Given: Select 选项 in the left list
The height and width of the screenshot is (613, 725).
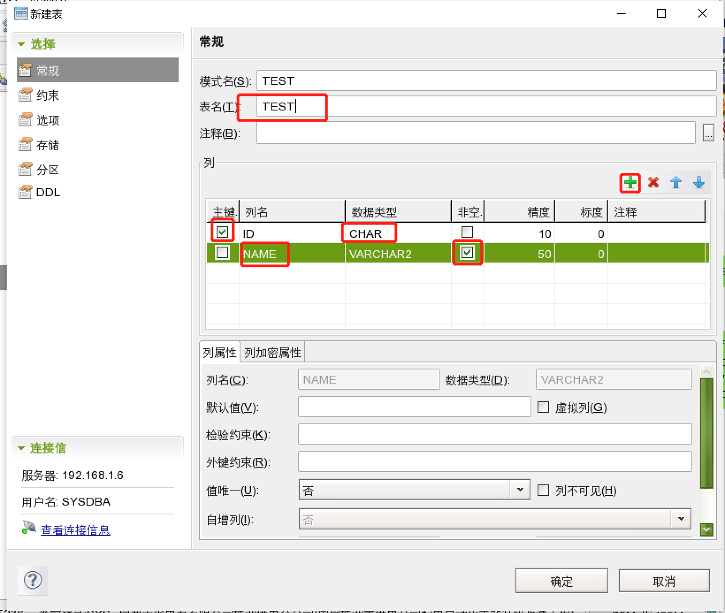Looking at the screenshot, I should (x=48, y=120).
